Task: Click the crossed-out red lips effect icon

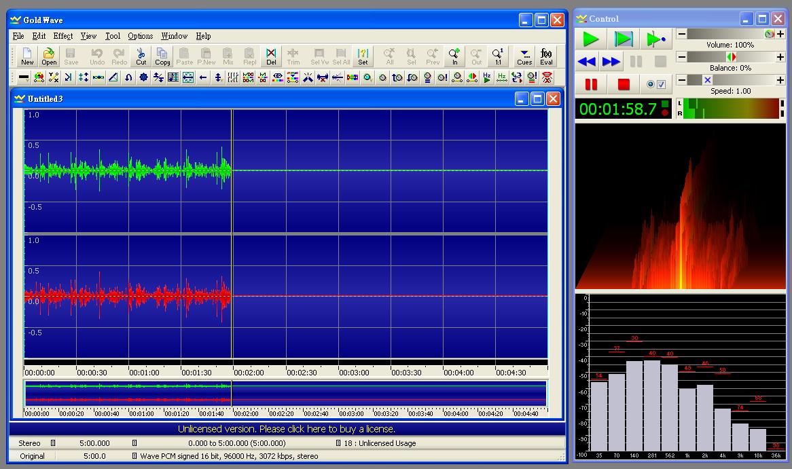Action: [547, 77]
